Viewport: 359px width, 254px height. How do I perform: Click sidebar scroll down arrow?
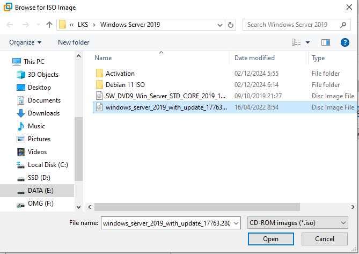tap(78, 207)
